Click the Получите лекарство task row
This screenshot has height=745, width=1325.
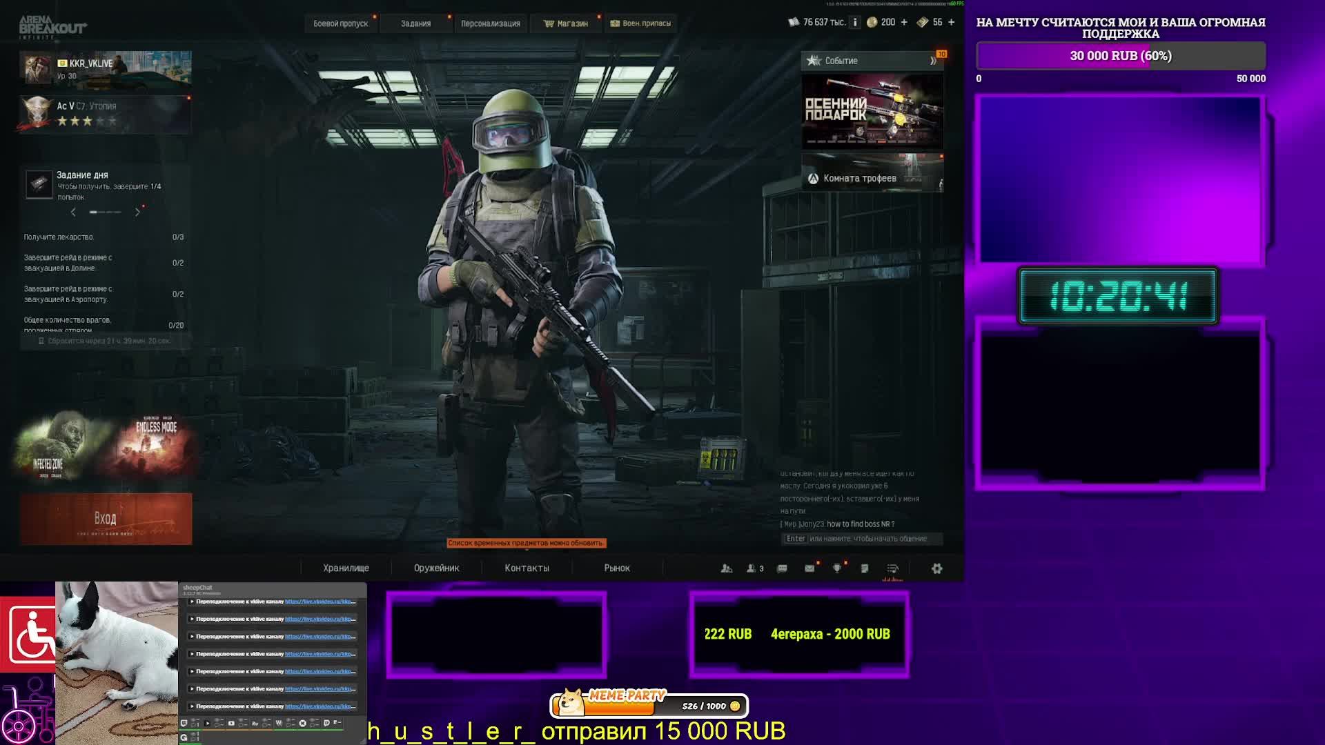pyautogui.click(x=104, y=237)
